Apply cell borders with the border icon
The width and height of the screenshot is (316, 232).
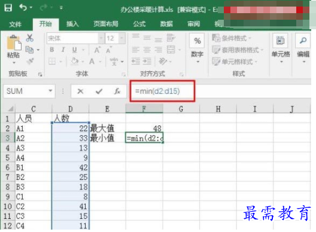point(52,61)
